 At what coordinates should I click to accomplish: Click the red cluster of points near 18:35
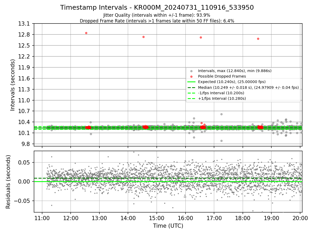pos(260,127)
